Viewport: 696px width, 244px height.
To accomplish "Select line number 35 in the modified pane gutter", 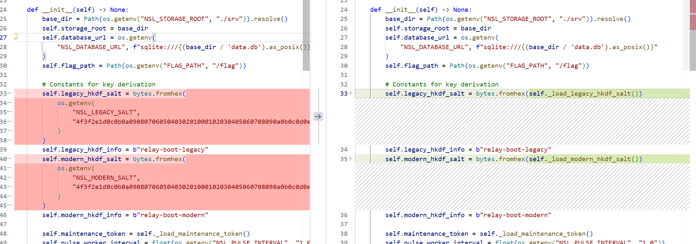I will click(344, 159).
